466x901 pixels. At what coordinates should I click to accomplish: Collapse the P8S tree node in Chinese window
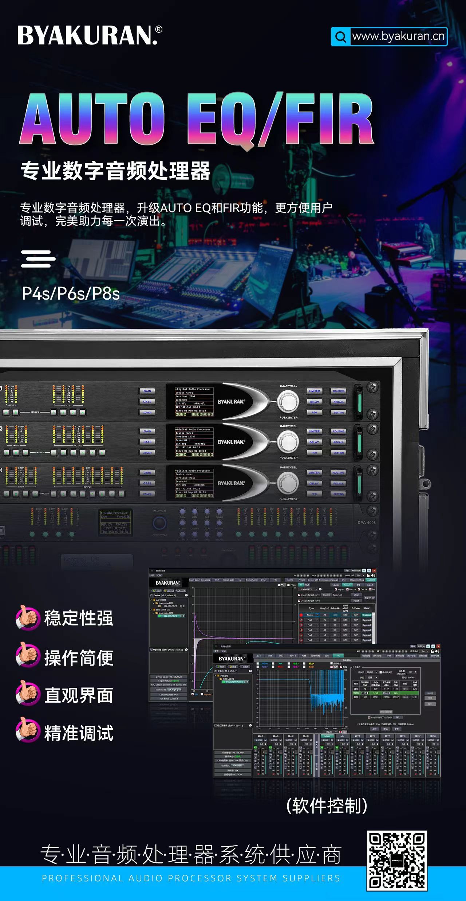click(x=215, y=676)
